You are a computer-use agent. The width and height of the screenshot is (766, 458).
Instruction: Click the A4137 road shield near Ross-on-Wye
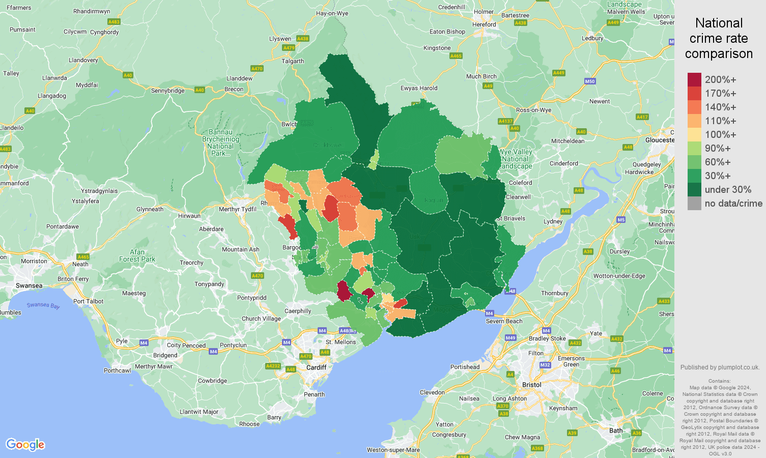pyautogui.click(x=505, y=121)
